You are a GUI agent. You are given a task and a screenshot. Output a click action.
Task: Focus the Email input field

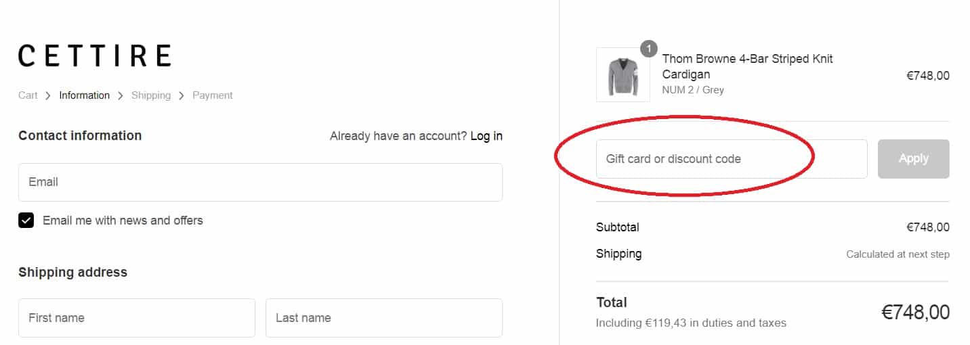260,182
